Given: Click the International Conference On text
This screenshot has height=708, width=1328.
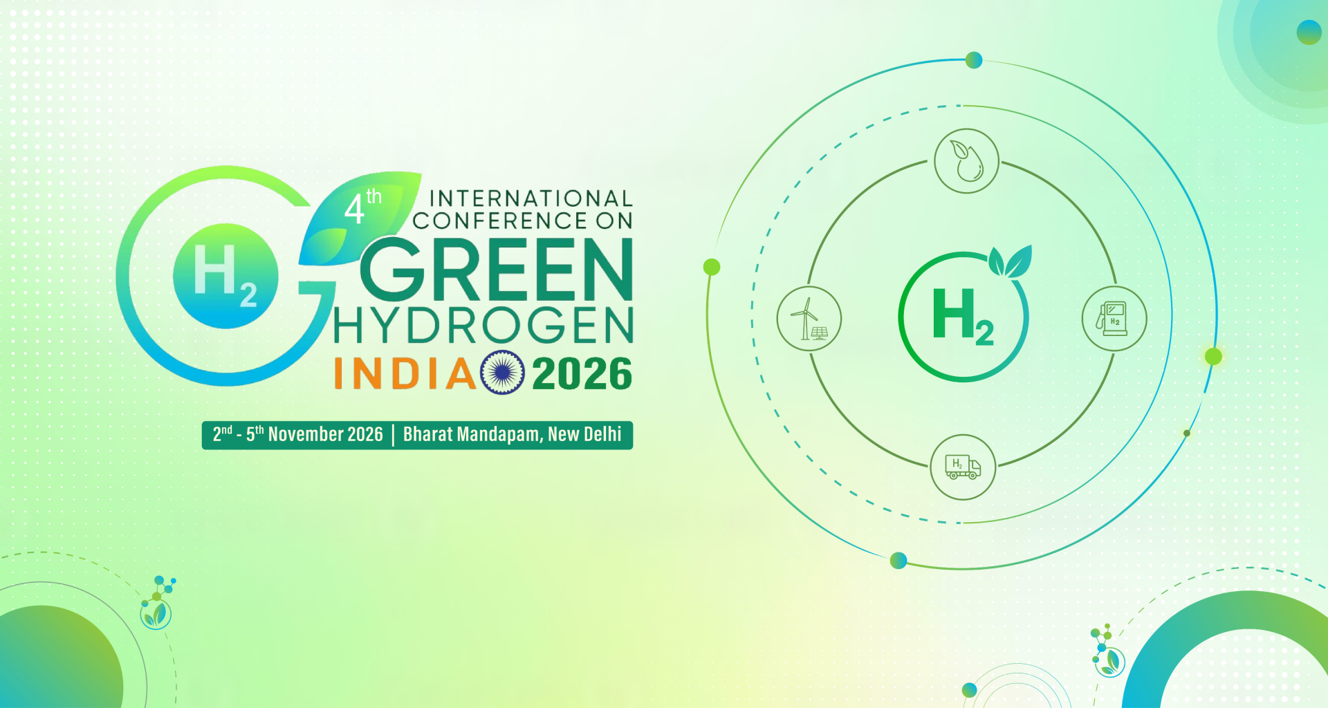Looking at the screenshot, I should pos(523,209).
